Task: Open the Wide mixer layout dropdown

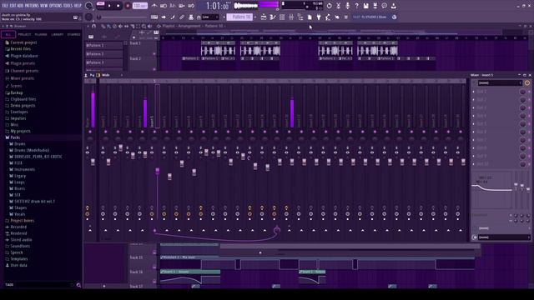Action: coord(109,75)
